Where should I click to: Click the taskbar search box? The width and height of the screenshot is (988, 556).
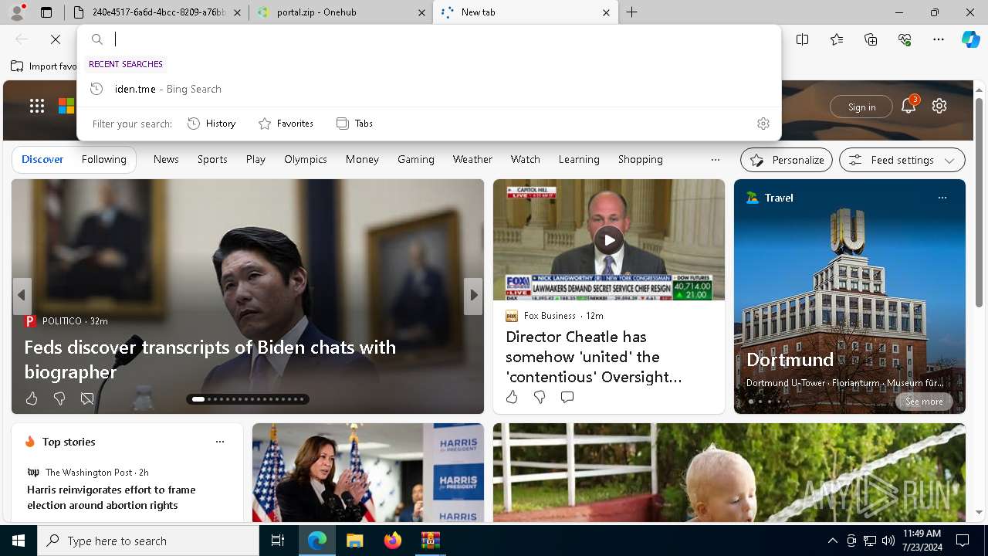tap(148, 541)
